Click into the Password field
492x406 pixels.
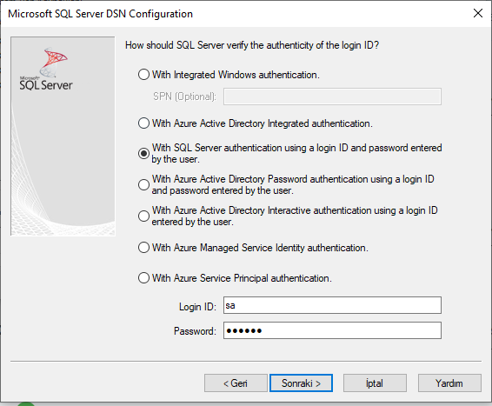[332, 330]
